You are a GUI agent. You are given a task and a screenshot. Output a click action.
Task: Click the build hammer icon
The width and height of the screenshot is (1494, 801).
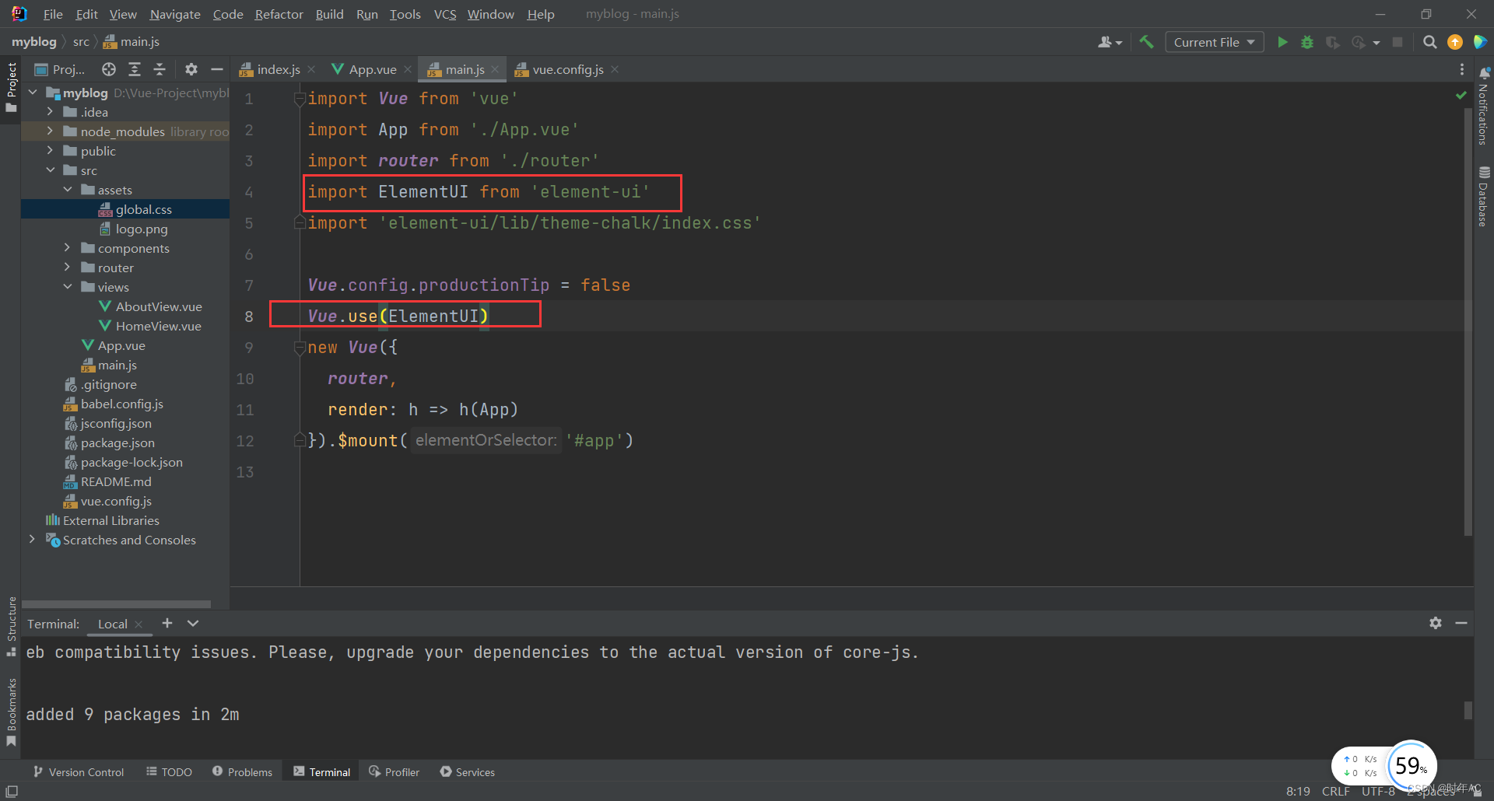click(1146, 42)
